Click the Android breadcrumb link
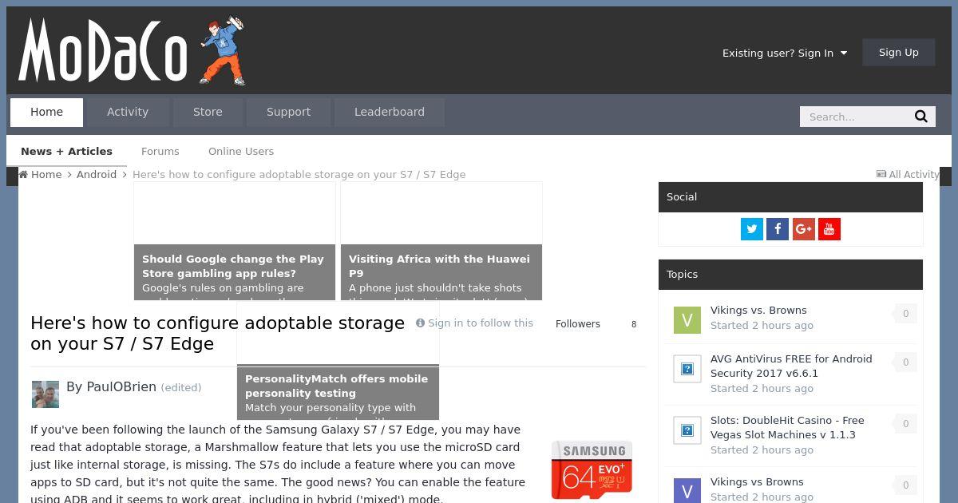Screen dimensions: 958x503 97,174
